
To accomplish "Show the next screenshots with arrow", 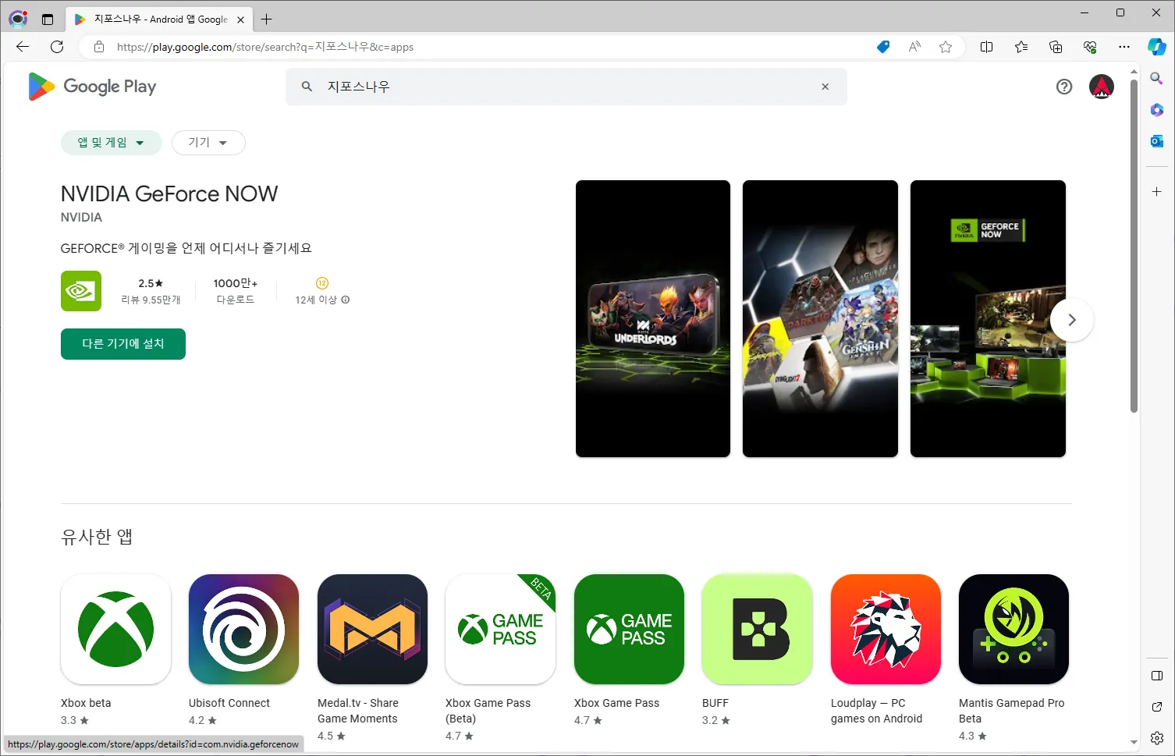I will (x=1072, y=320).
